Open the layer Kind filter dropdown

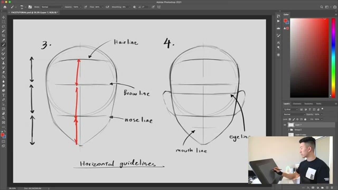(x=291, y=110)
